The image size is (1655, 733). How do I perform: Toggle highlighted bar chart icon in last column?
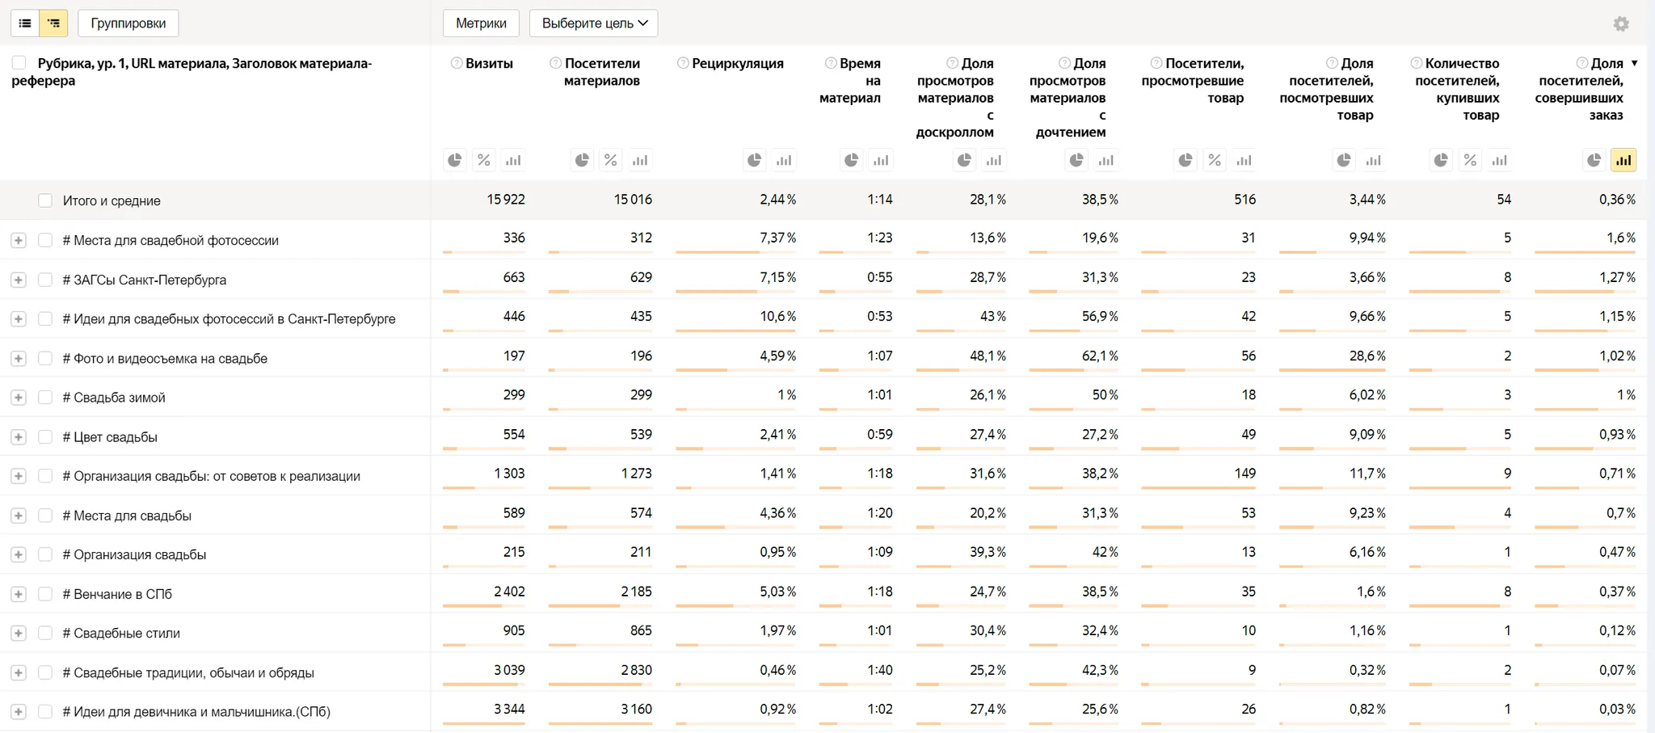pyautogui.click(x=1623, y=160)
